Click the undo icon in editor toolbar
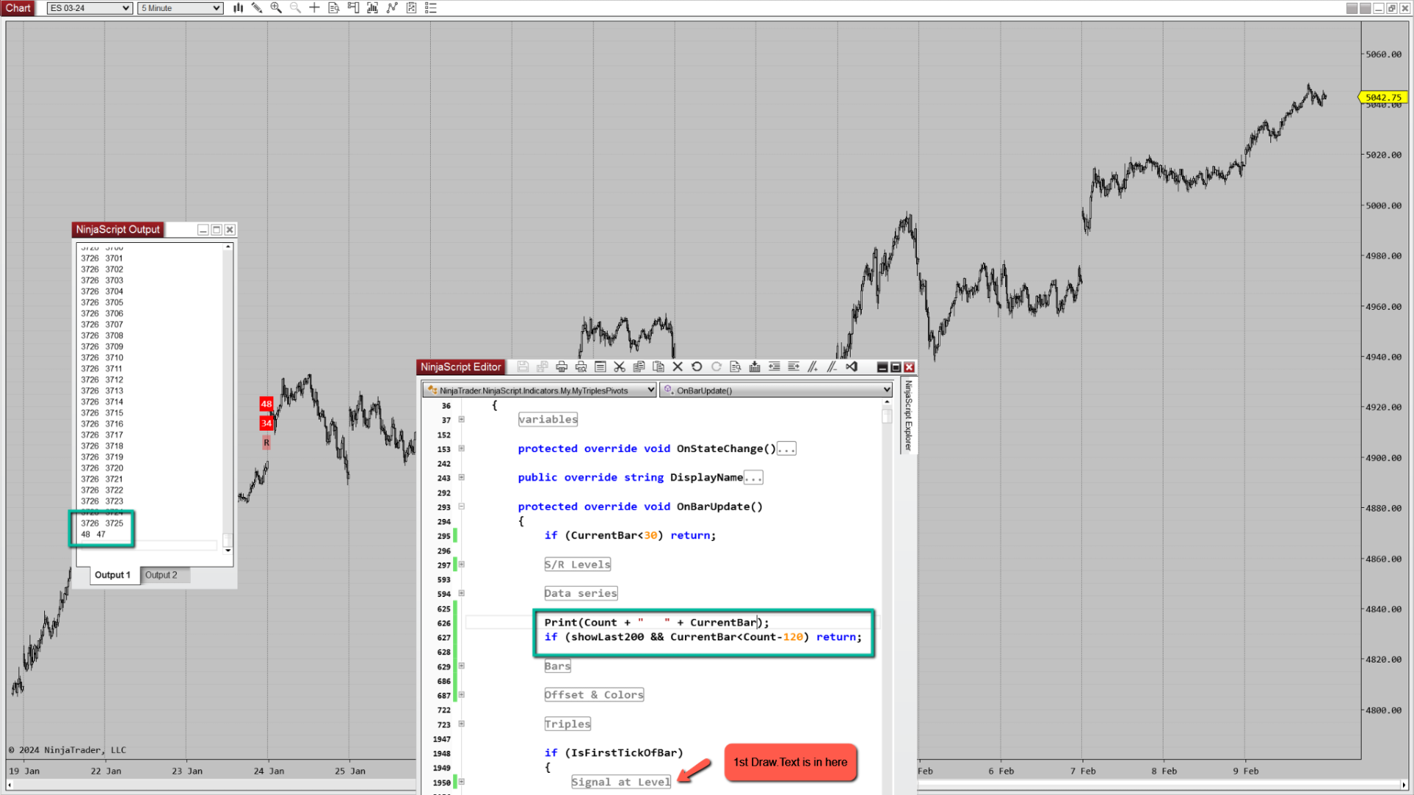Image resolution: width=1414 pixels, height=795 pixels. [x=697, y=367]
